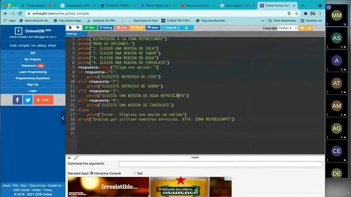Open the browser extensions puzzle icon
This screenshot has height=197, width=351.
(305, 14)
